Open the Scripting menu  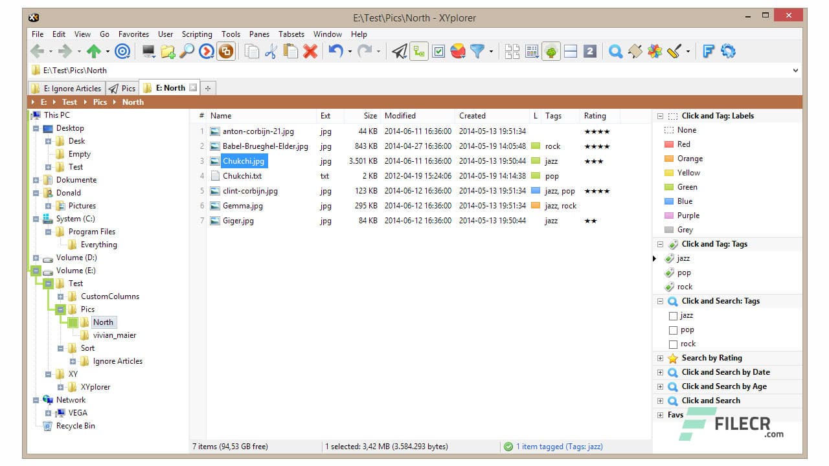[x=196, y=34]
